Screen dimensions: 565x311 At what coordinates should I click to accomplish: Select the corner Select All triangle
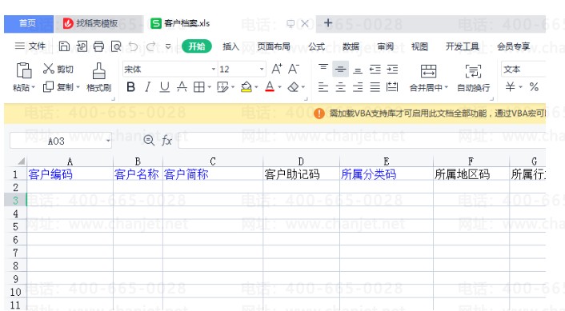pyautogui.click(x=21, y=161)
